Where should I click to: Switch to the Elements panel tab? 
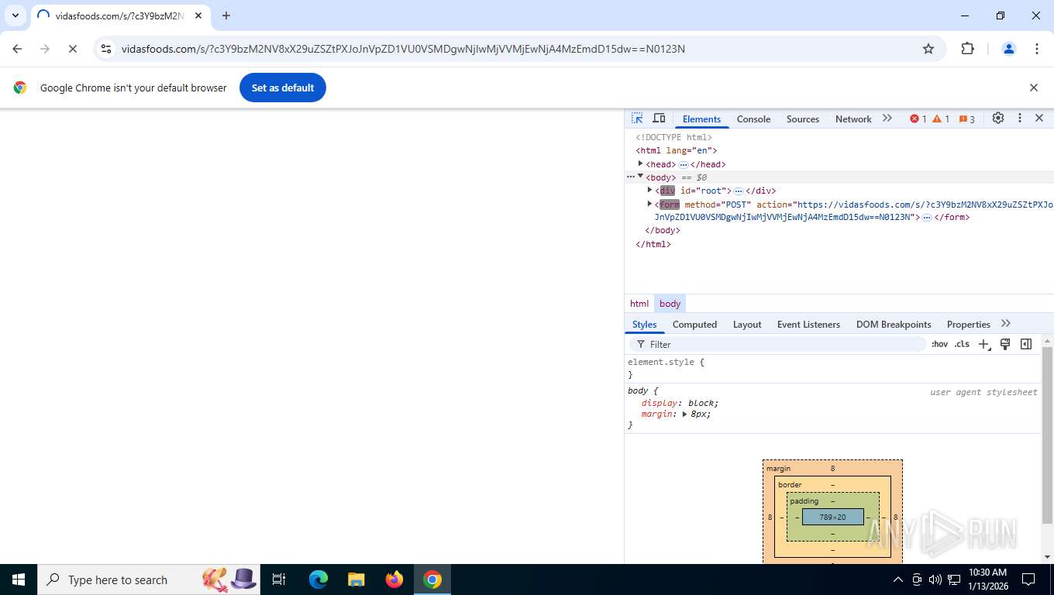click(701, 119)
